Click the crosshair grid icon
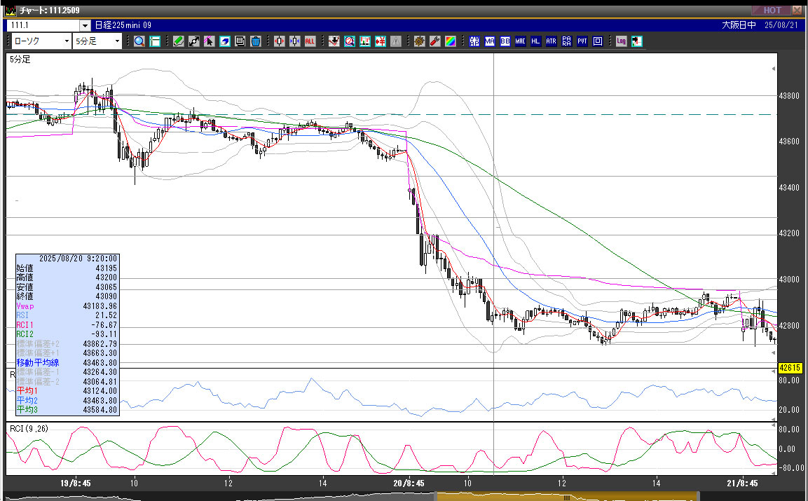Image resolution: width=808 pixels, height=501 pixels. [155, 41]
